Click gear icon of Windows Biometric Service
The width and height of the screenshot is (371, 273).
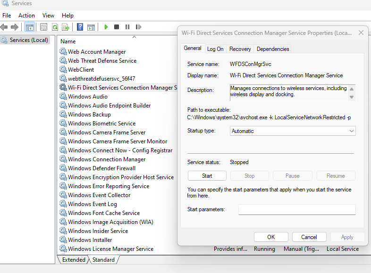(x=63, y=123)
